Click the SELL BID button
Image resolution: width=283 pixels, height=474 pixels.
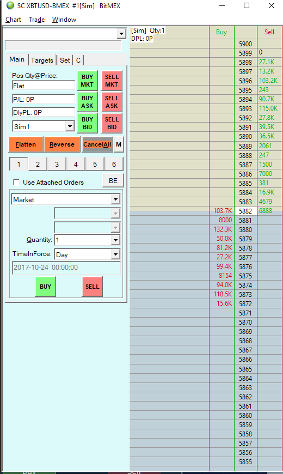tap(112, 123)
